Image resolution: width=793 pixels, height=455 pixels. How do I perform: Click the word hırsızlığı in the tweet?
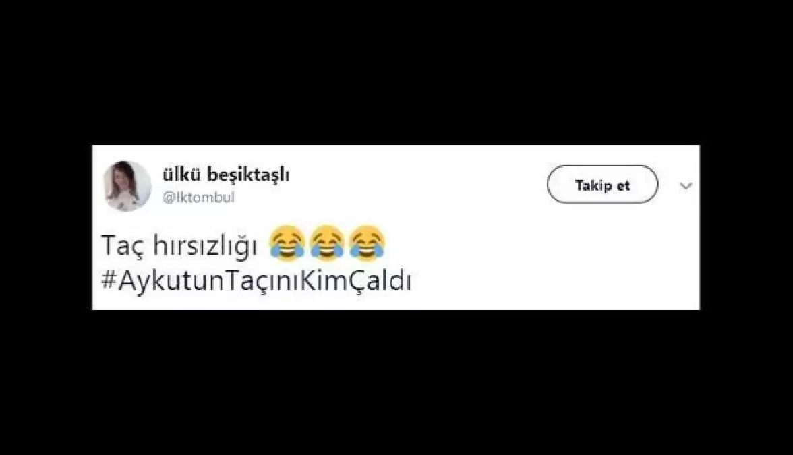click(x=205, y=245)
